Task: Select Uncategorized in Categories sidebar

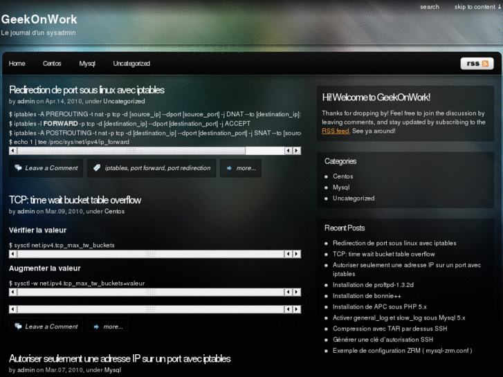Action: [354, 199]
